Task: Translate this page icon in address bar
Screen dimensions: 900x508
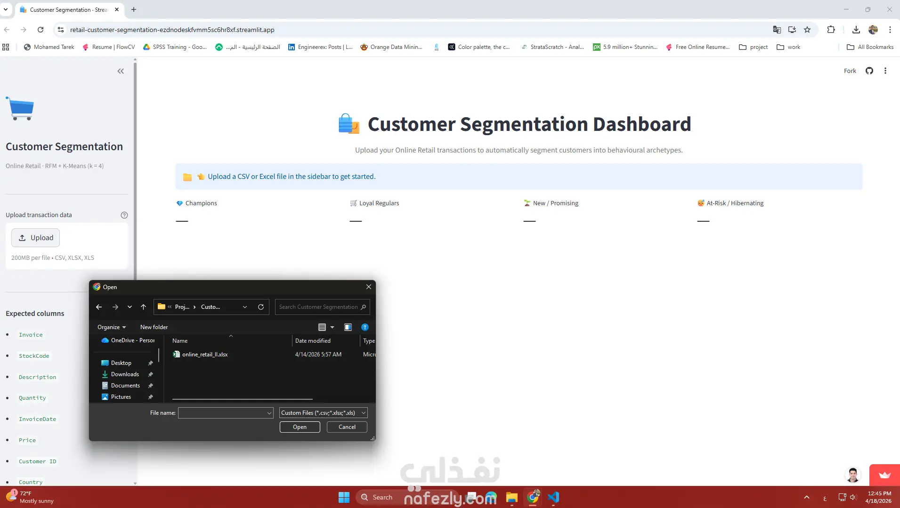Action: pos(777,30)
